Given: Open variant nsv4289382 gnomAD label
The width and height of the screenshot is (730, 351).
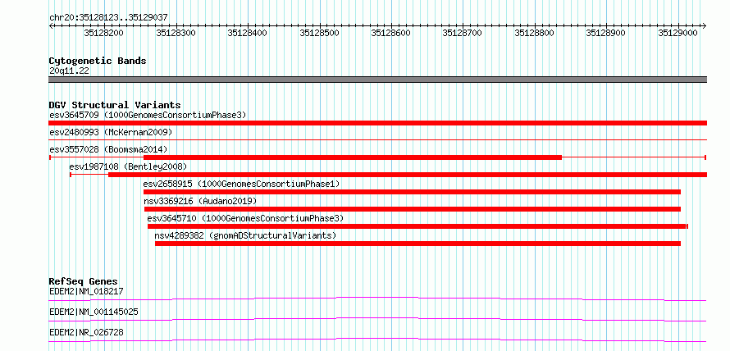Looking at the screenshot, I should tap(245, 235).
